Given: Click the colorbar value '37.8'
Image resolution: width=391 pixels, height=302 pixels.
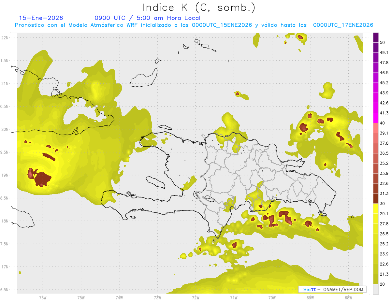Looking at the screenshot, I should [384, 143].
